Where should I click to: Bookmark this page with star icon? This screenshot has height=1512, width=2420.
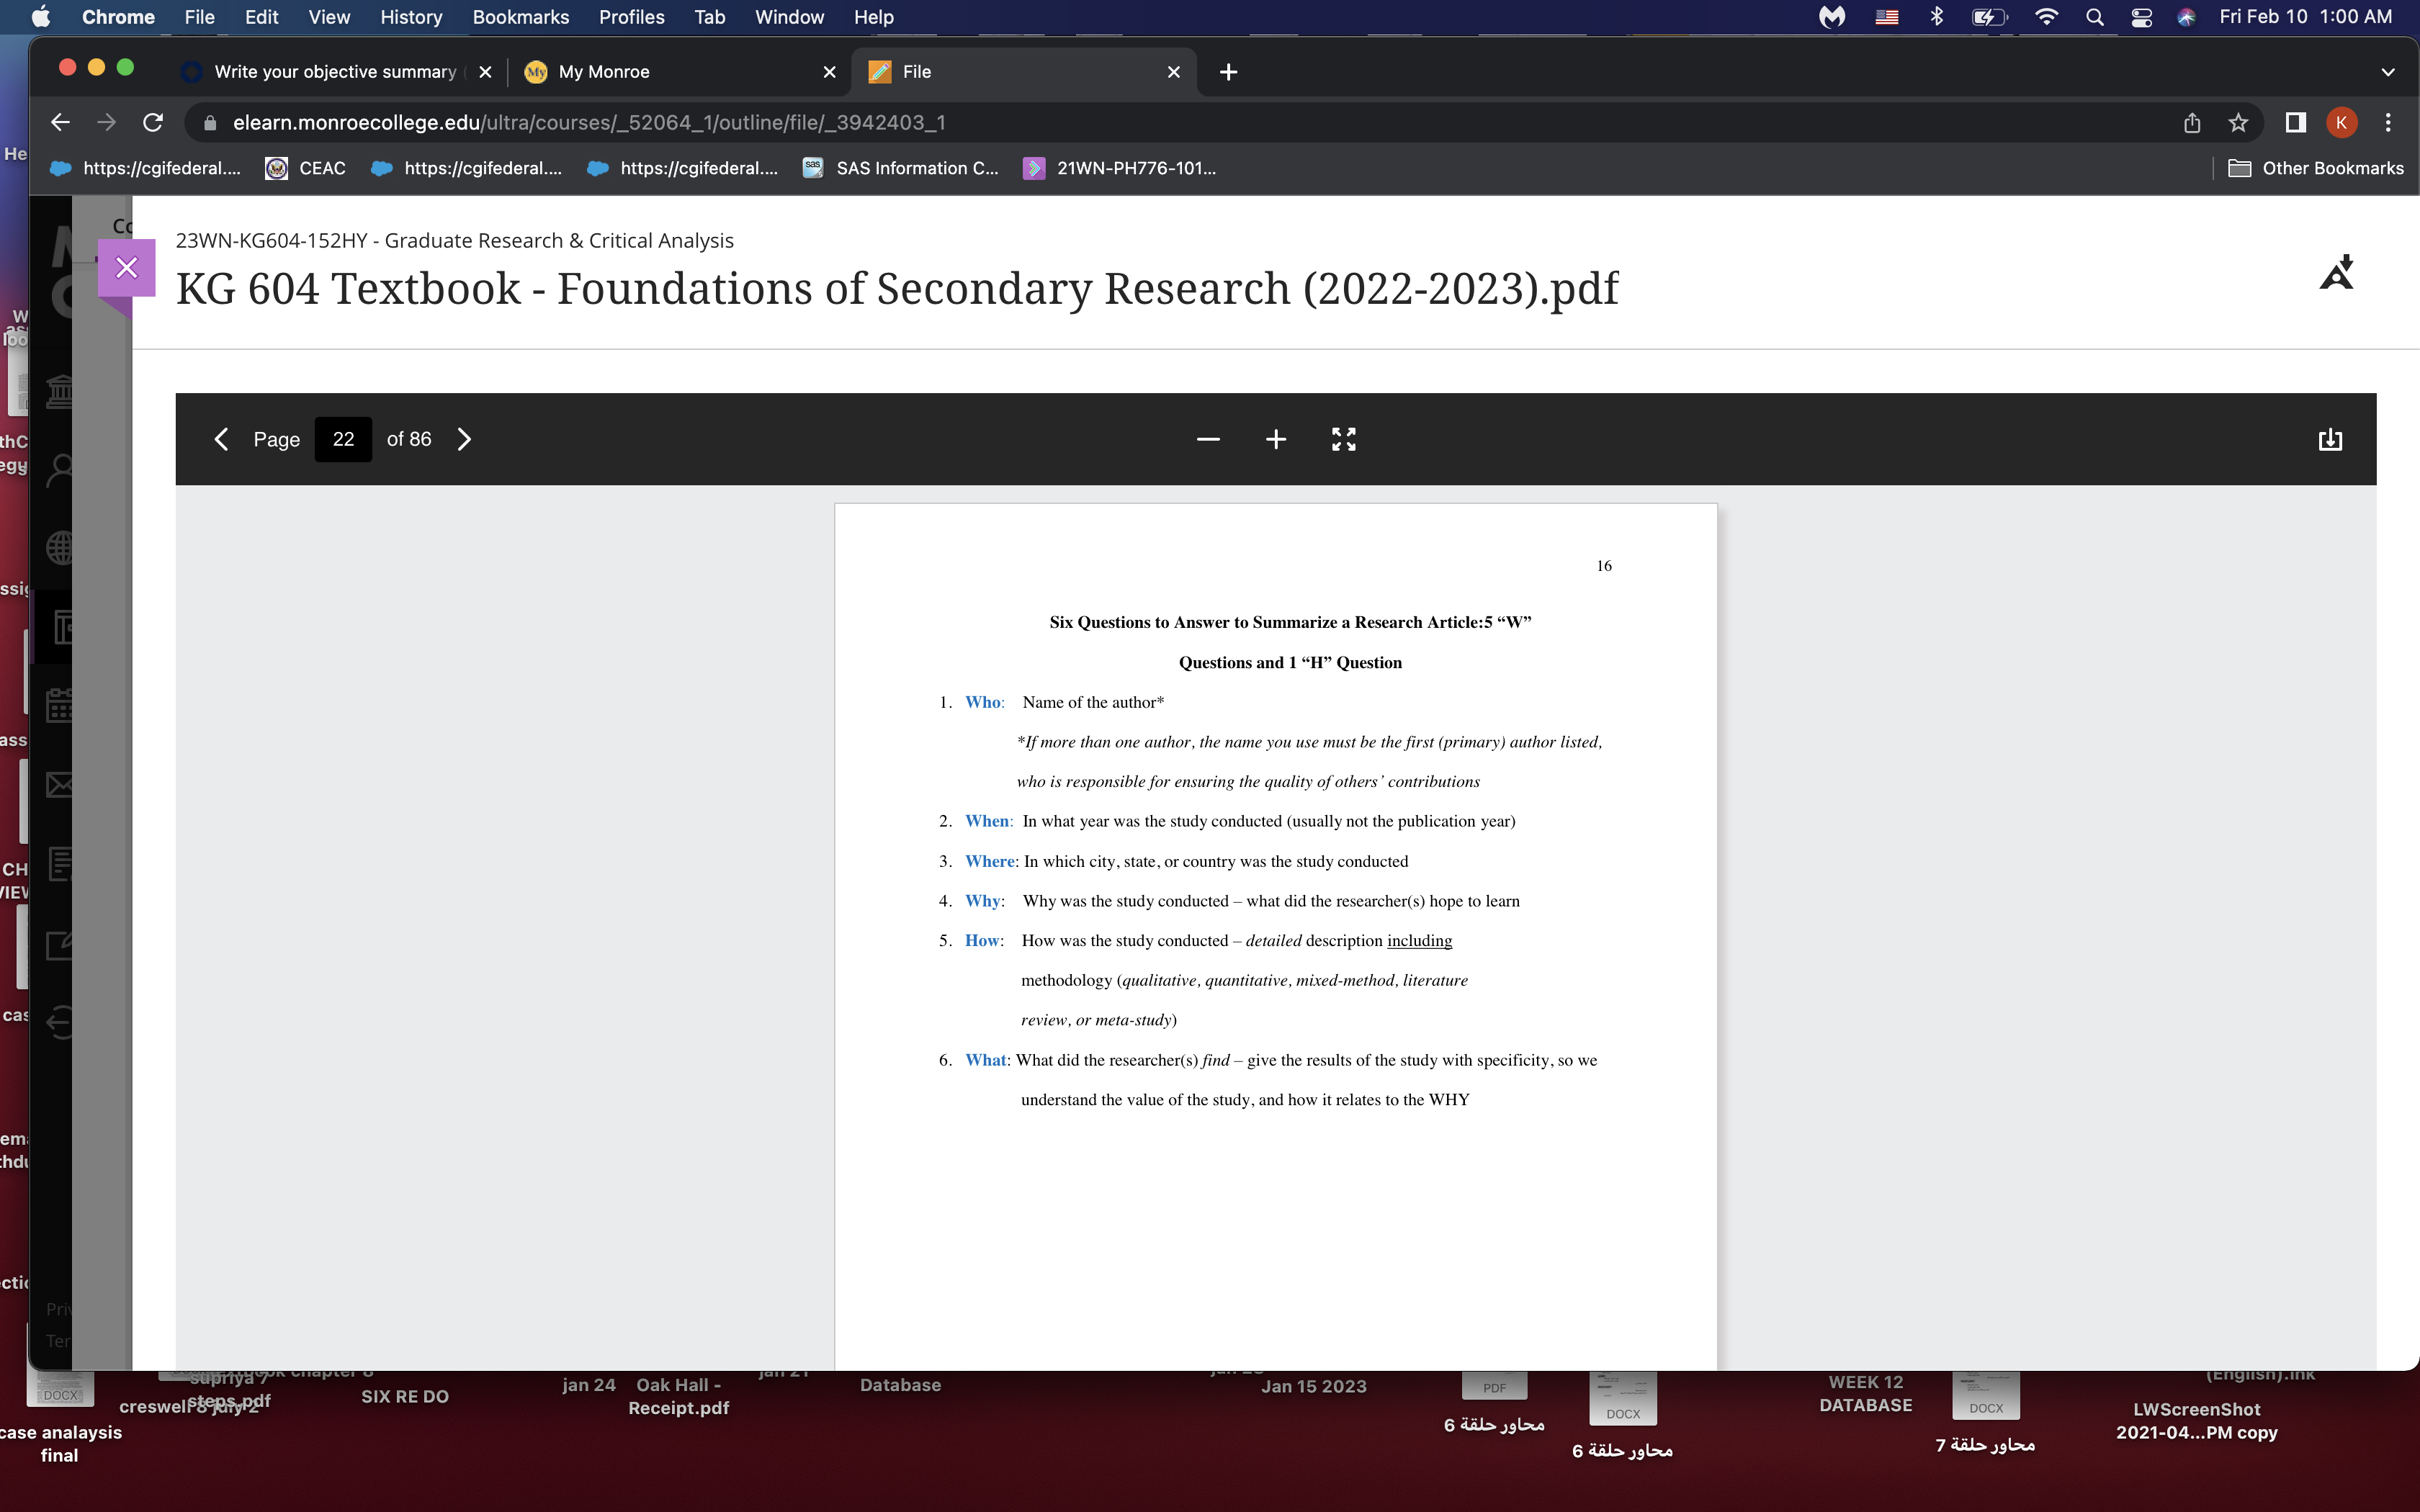[2238, 122]
